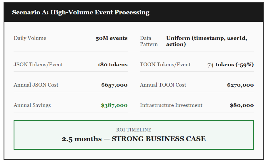
Task: Click the TOON Tokens/Event label
Action: point(165,65)
